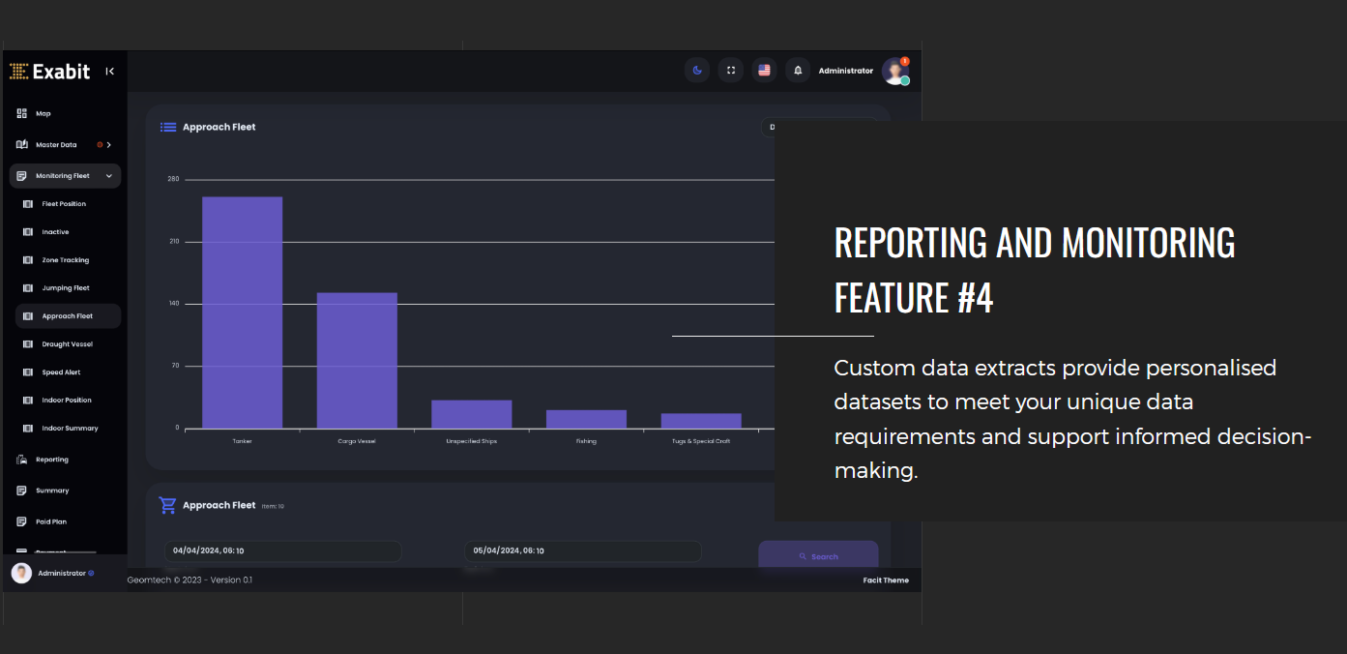Enter fullscreen using the expand icon
This screenshot has height=654, width=1347.
click(x=730, y=70)
